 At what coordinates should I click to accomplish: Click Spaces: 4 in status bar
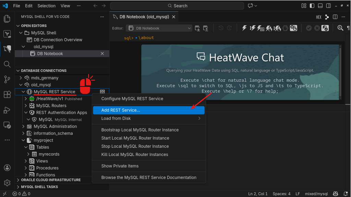[281, 194]
